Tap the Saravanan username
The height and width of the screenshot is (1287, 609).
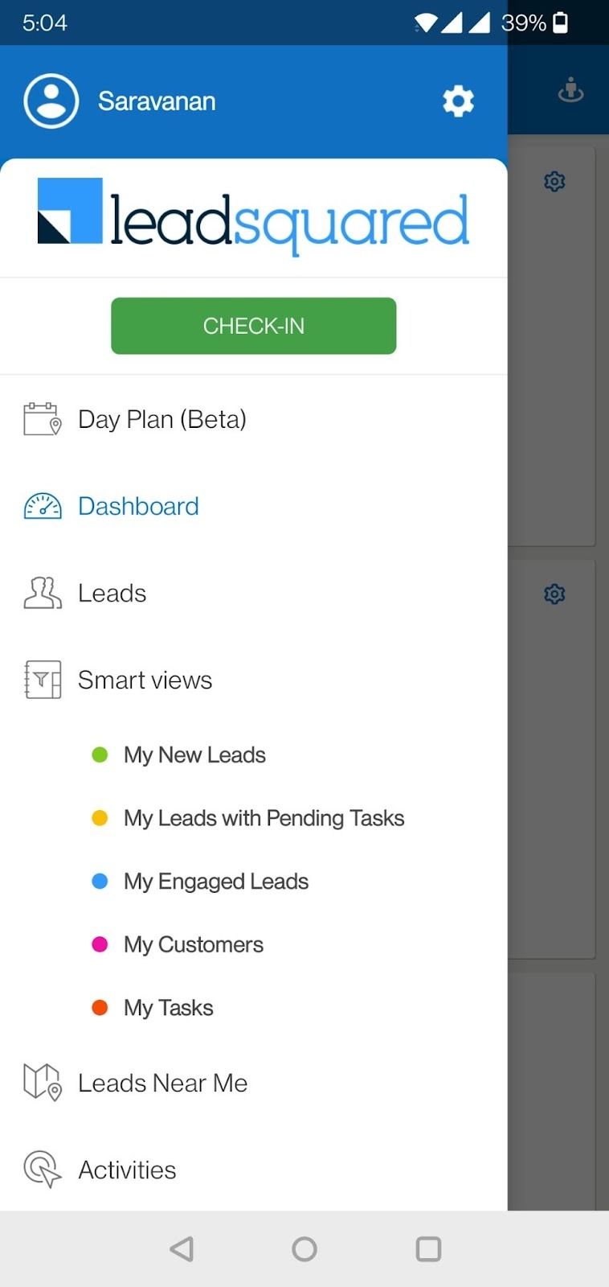(x=157, y=101)
